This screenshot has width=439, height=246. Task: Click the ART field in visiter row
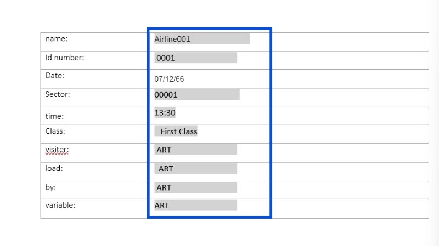pyautogui.click(x=195, y=150)
